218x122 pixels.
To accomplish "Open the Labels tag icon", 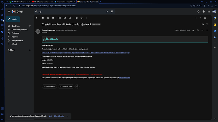I will (x=82, y=18).
